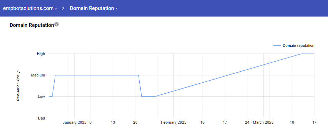Open the empbotsolutions.com domain dropdown
The image size is (328, 134).
[30, 8]
